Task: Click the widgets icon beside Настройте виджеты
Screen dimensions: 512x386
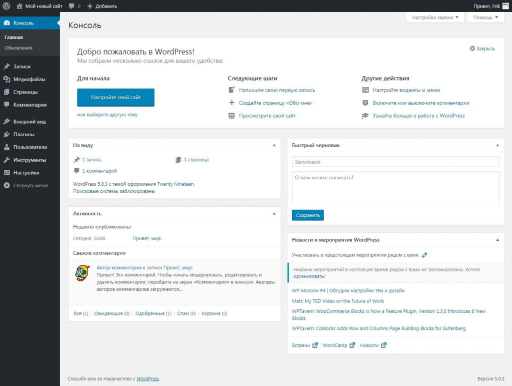Action: [x=365, y=90]
